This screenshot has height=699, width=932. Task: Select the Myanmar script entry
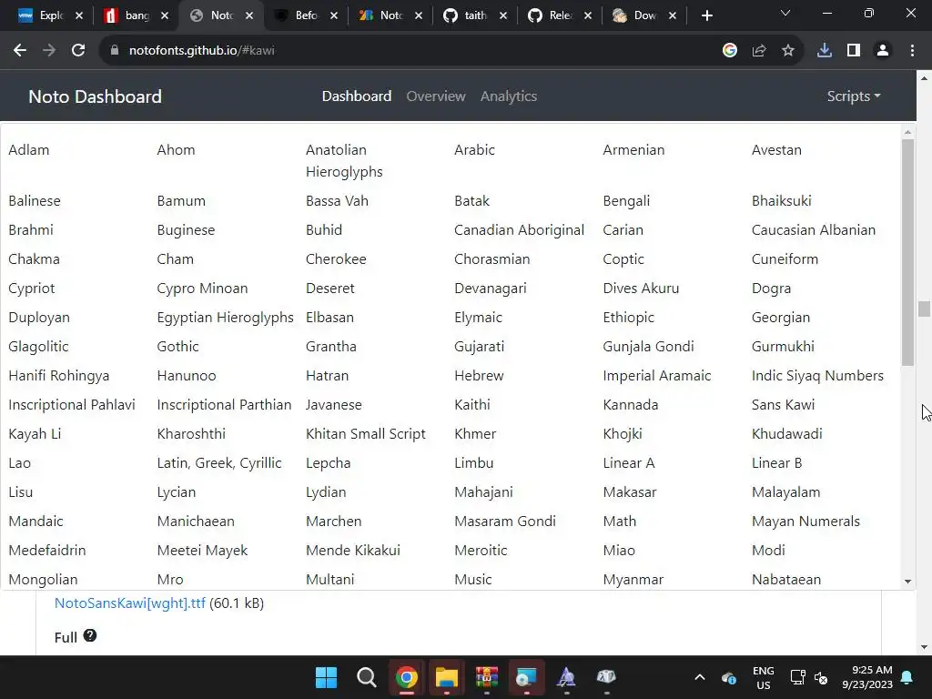click(633, 580)
